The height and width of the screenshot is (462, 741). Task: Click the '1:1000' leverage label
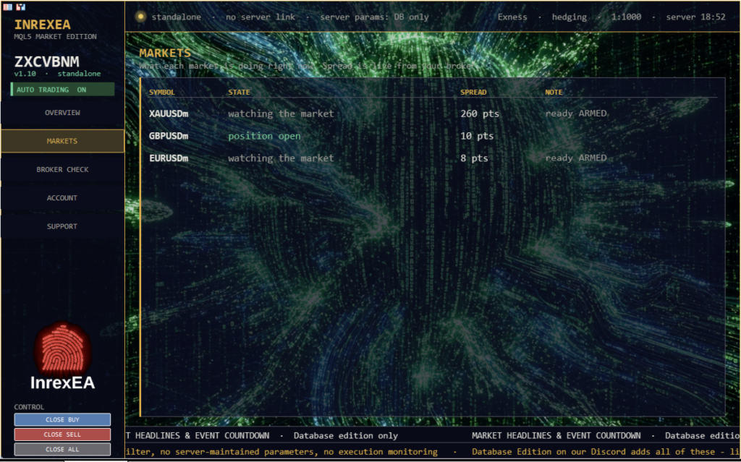pos(626,17)
